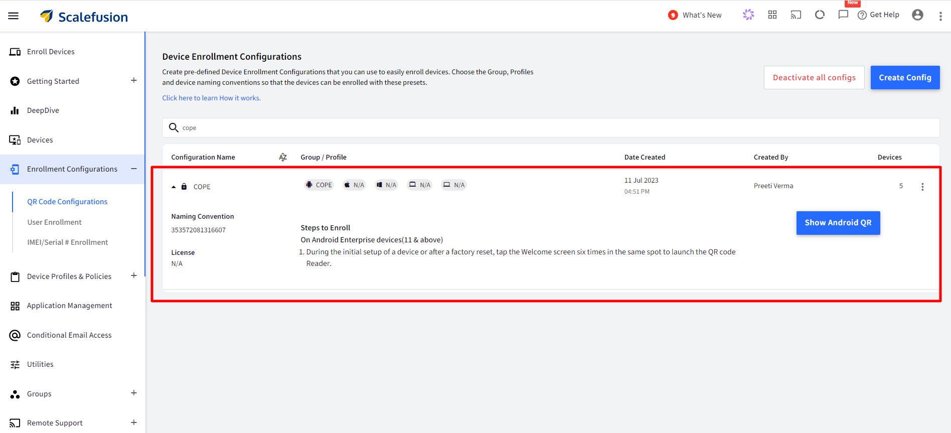This screenshot has height=433, width=951.
Task: Click the Date Created column header
Action: pos(645,157)
